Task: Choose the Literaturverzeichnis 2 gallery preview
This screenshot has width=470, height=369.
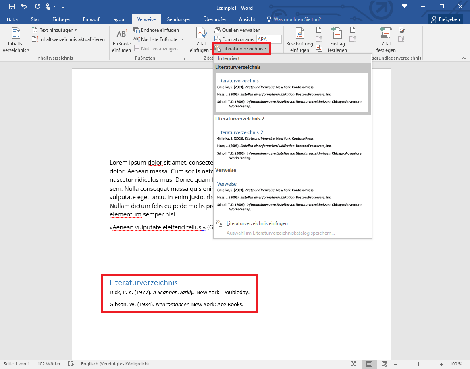Action: (293, 144)
